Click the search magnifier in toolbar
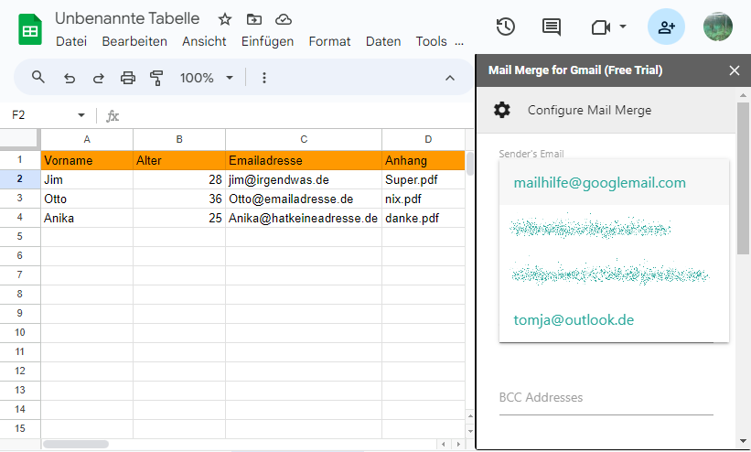This screenshot has width=751, height=452. click(x=38, y=77)
